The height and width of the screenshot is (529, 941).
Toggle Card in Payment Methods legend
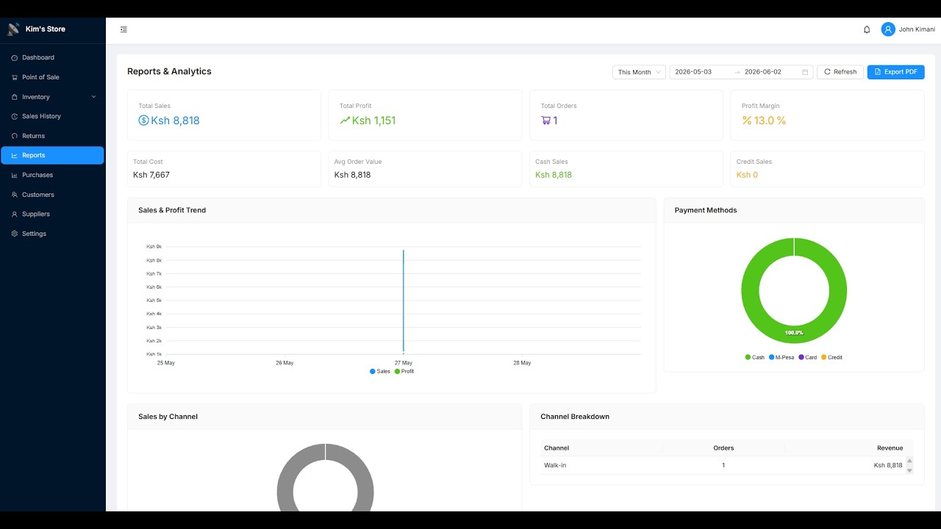[x=807, y=357]
